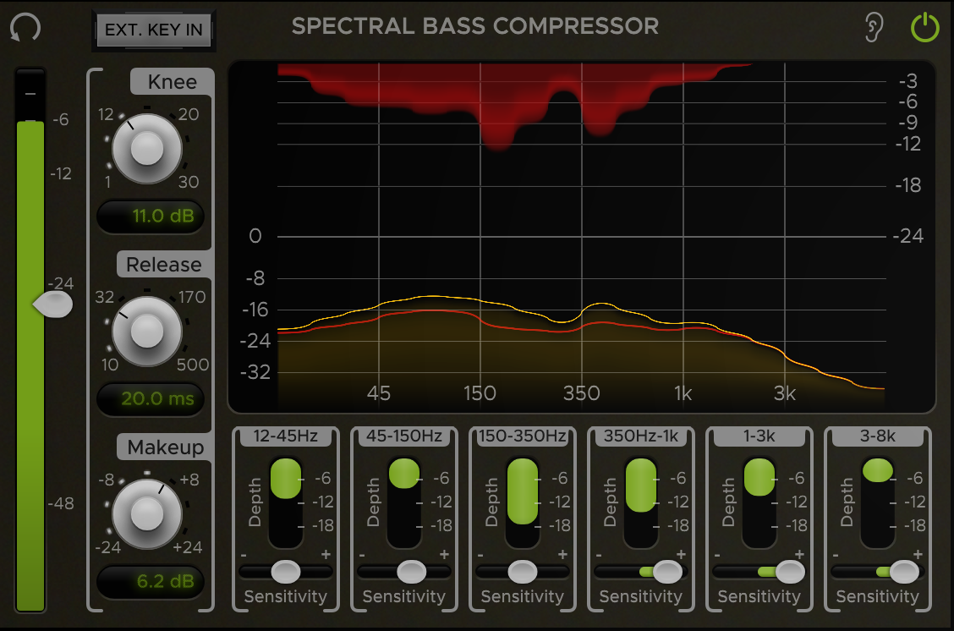This screenshot has width=954, height=631.
Task: Click the 350 frequency label on the graph
Action: tap(582, 393)
